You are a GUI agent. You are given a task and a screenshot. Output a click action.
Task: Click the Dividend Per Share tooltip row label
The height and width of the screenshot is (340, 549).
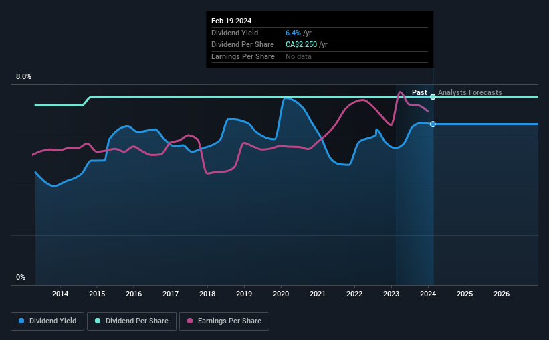(243, 45)
